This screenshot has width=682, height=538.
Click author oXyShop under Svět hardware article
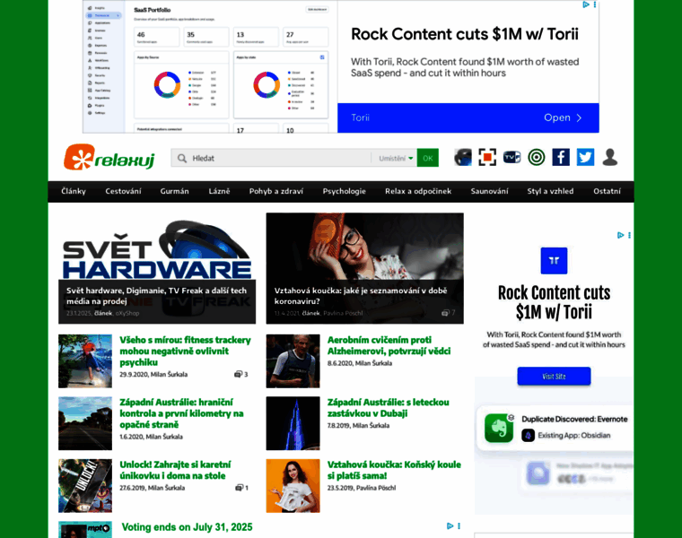point(127,313)
